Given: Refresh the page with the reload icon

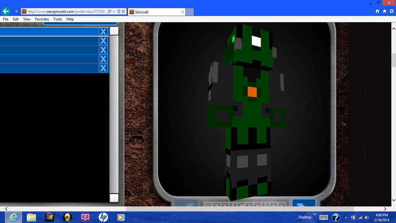Looking at the screenshot, I should (123, 11).
